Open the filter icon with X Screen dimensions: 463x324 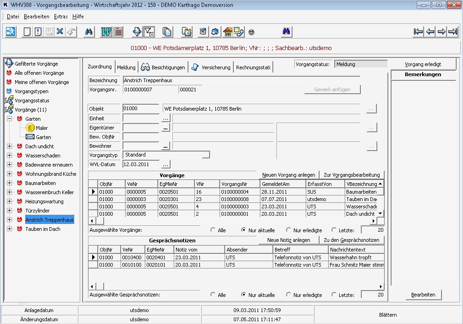[x=150, y=32]
